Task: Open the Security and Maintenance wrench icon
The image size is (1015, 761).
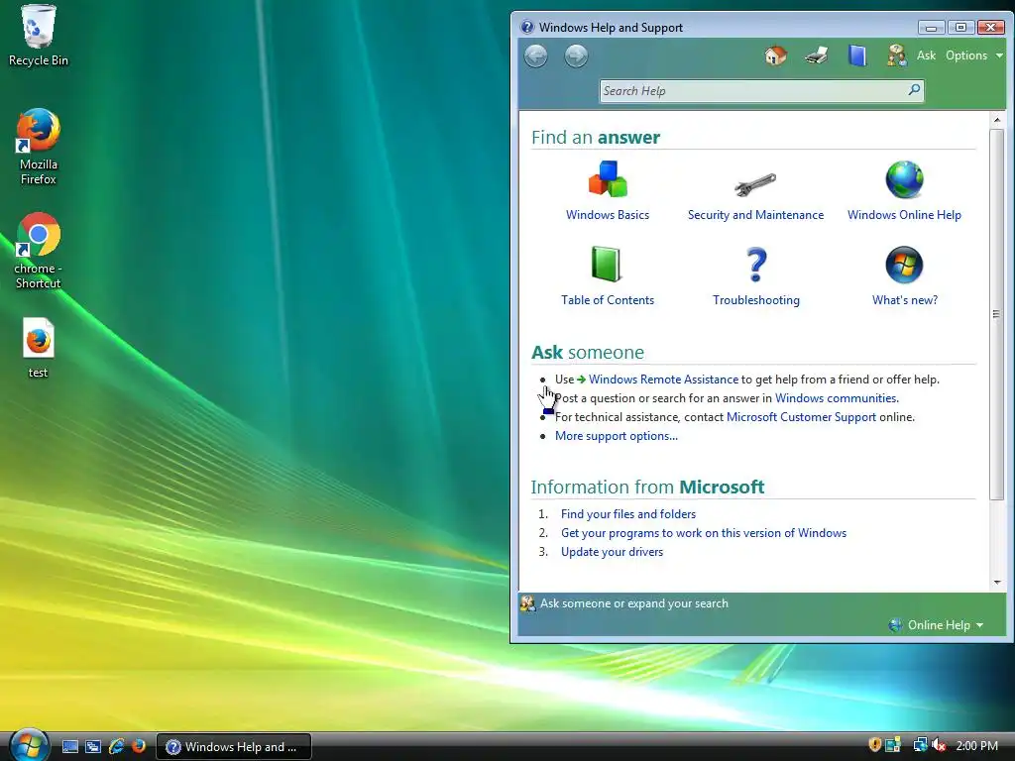Action: click(x=755, y=185)
